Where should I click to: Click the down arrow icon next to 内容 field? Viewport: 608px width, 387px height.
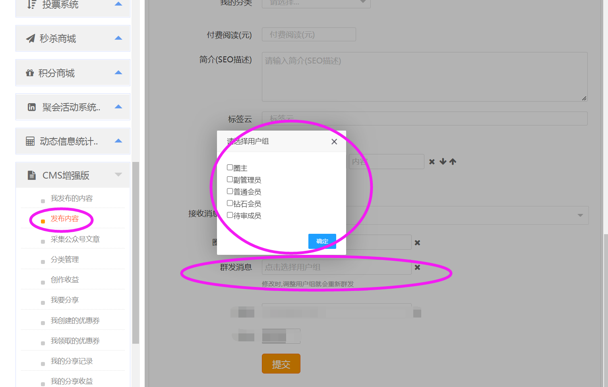[443, 162]
